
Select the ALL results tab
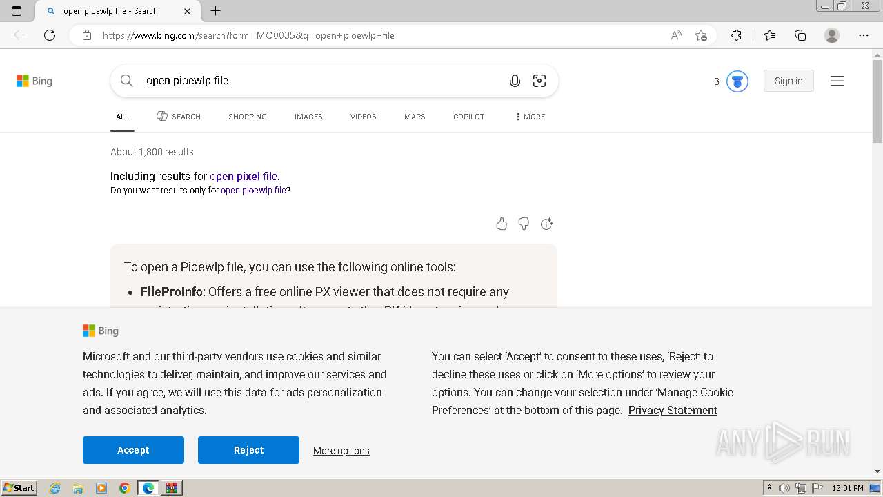click(x=122, y=117)
